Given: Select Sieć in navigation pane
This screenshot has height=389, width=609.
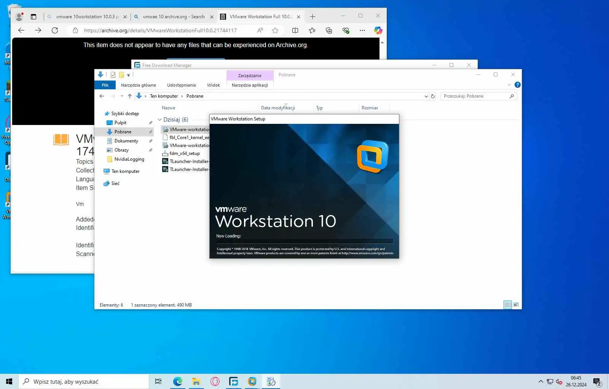Looking at the screenshot, I should pos(115,183).
